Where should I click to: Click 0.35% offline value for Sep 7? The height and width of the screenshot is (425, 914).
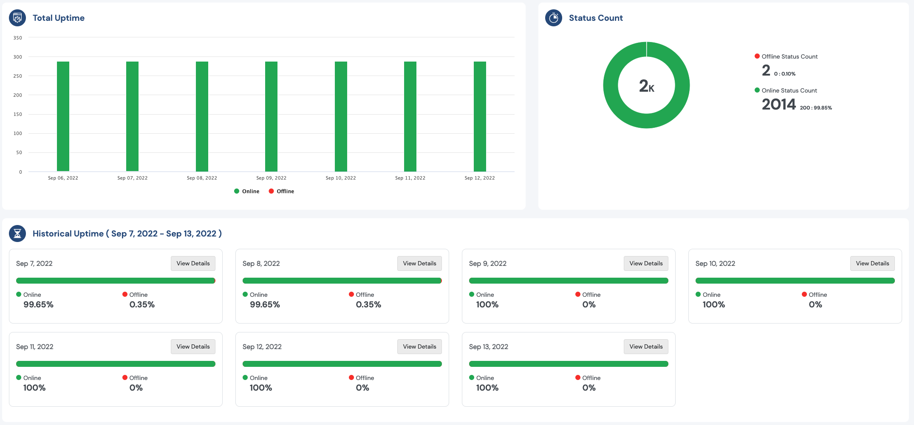[142, 304]
